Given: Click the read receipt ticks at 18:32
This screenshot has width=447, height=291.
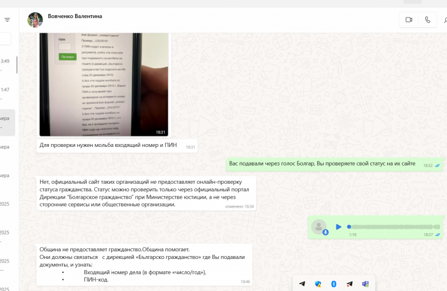Looking at the screenshot, I should 437,166.
